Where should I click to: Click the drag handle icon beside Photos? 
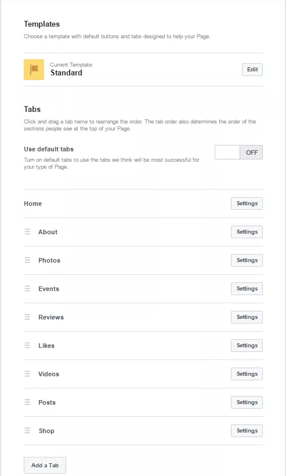pos(27,260)
